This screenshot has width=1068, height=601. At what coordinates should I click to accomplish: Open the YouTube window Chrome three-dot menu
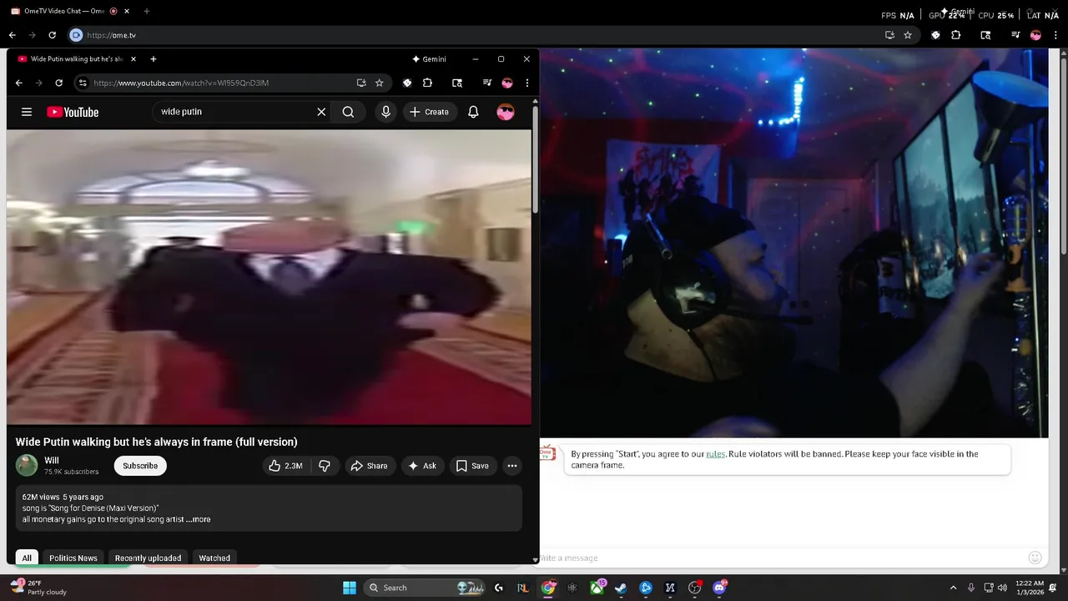click(527, 83)
